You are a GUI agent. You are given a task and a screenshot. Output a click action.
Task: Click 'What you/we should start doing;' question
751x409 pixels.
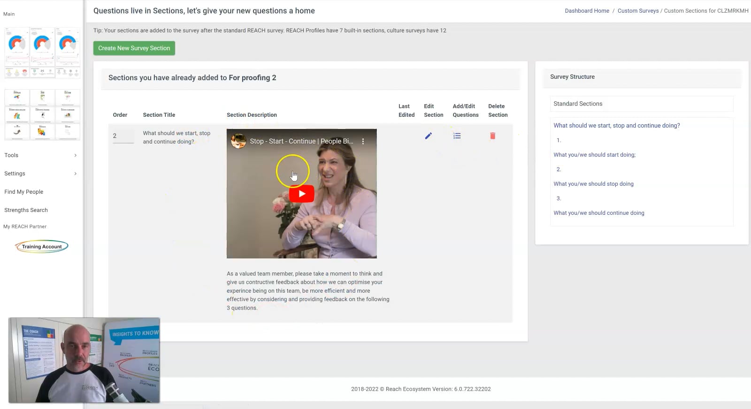tap(594, 155)
